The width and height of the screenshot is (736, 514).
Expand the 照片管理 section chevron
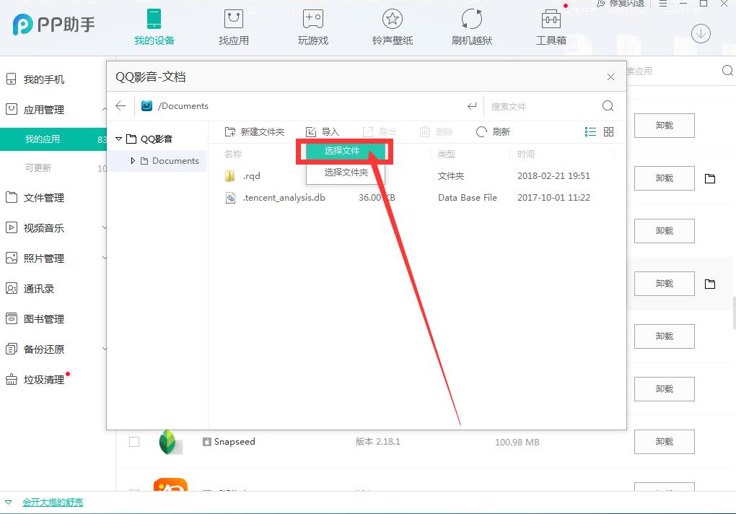(x=104, y=258)
